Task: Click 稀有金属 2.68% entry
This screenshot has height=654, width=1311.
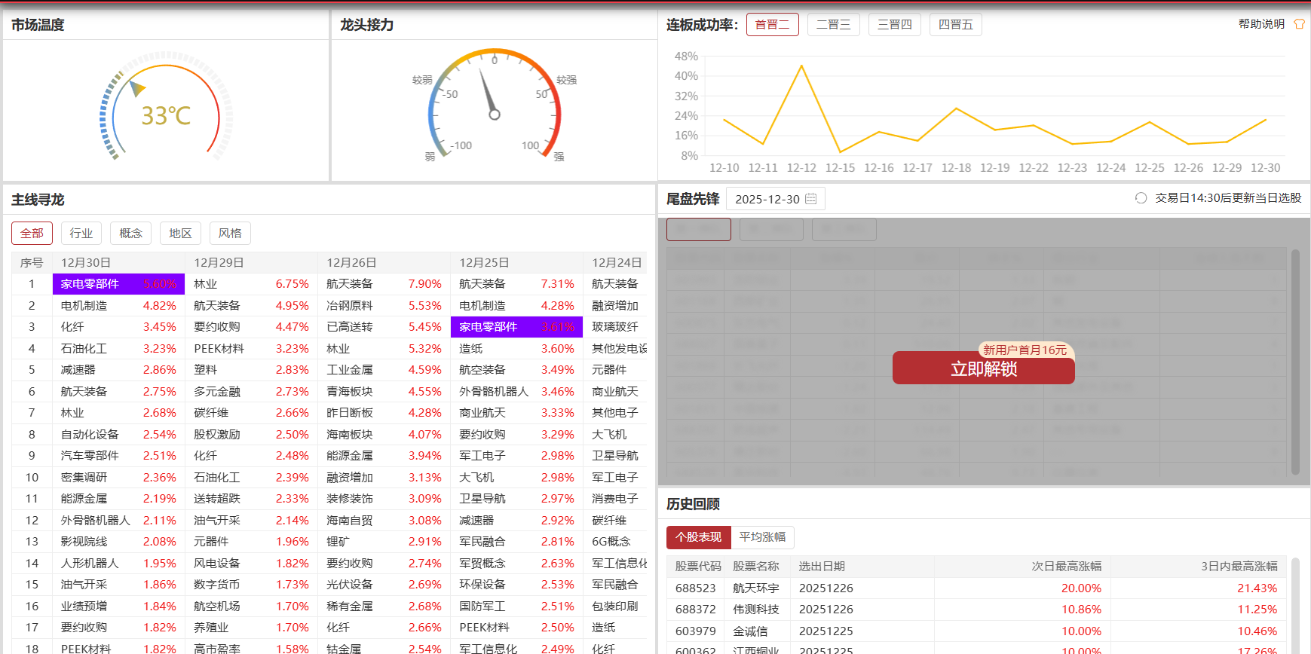Action: (384, 607)
